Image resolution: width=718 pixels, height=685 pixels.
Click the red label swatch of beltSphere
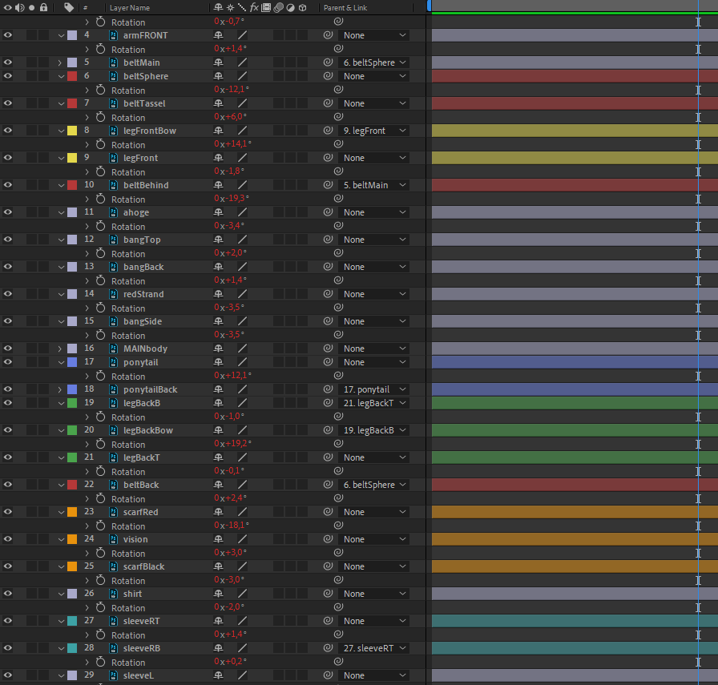point(72,76)
